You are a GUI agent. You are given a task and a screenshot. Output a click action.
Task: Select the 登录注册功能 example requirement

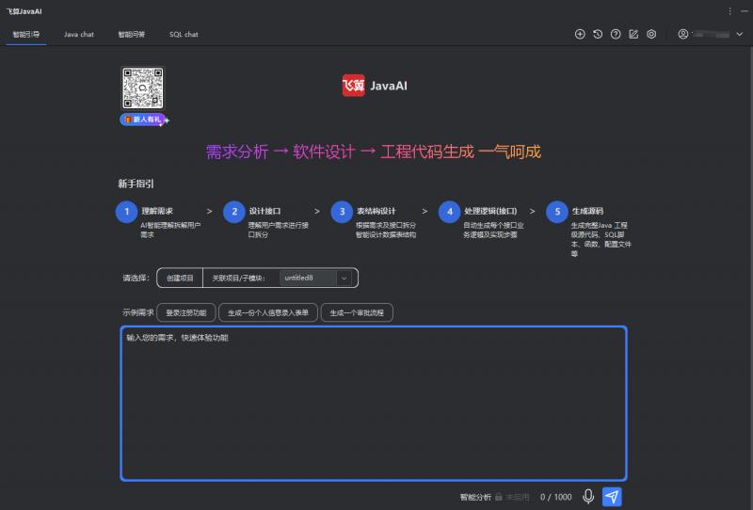pos(185,311)
